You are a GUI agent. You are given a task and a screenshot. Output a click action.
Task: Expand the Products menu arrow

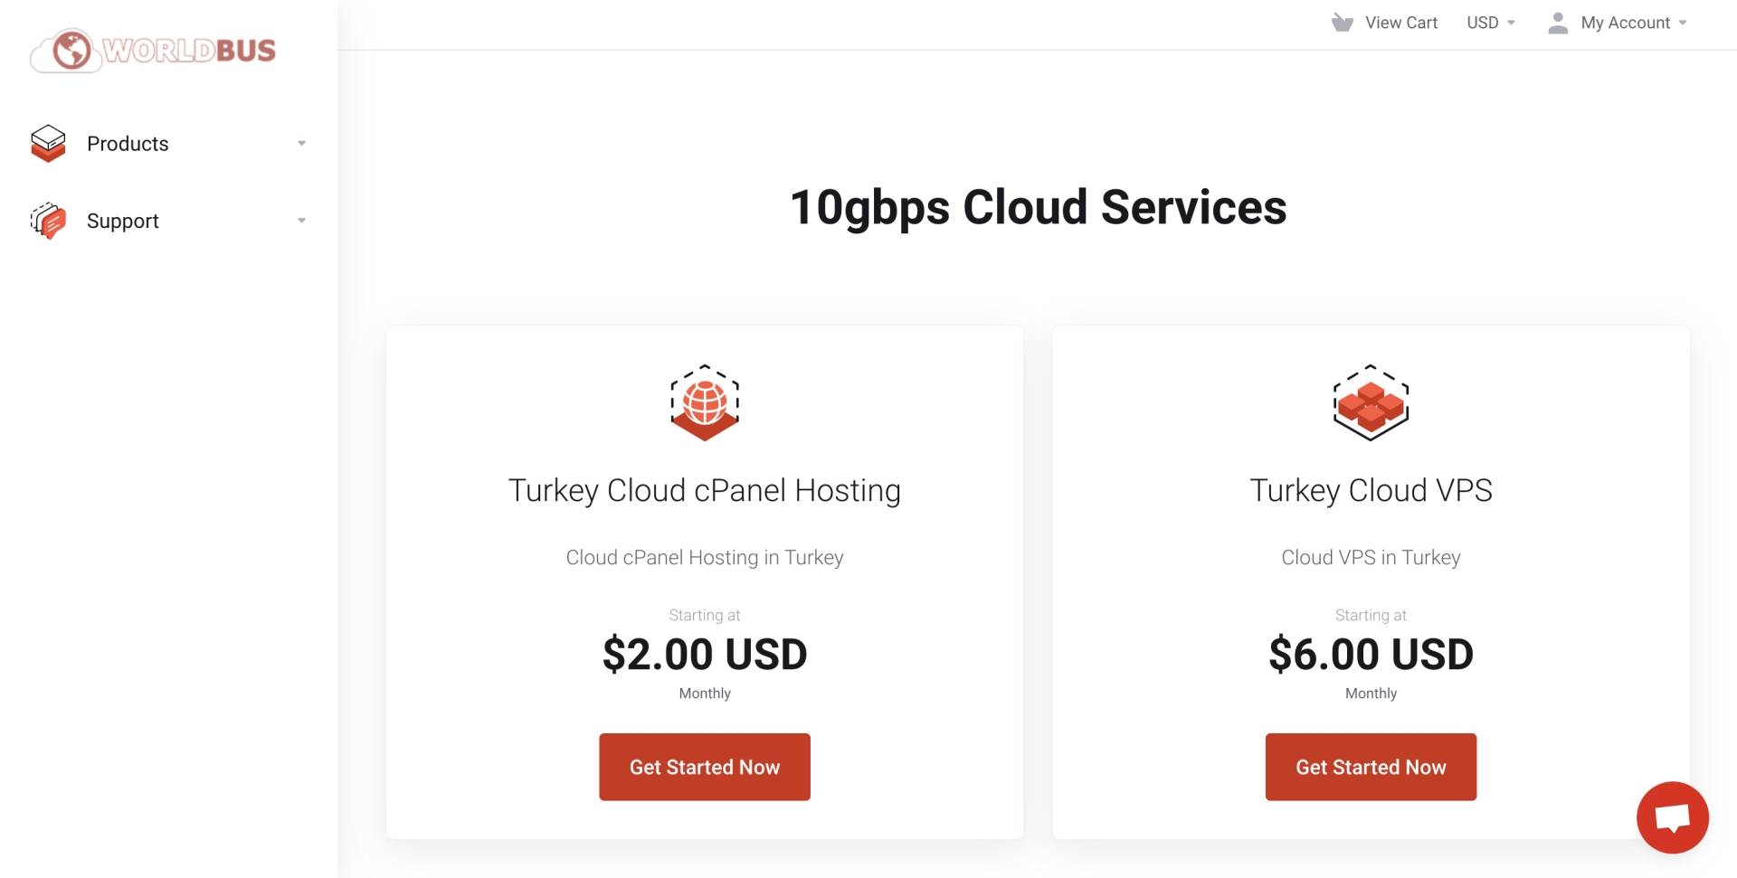click(301, 144)
